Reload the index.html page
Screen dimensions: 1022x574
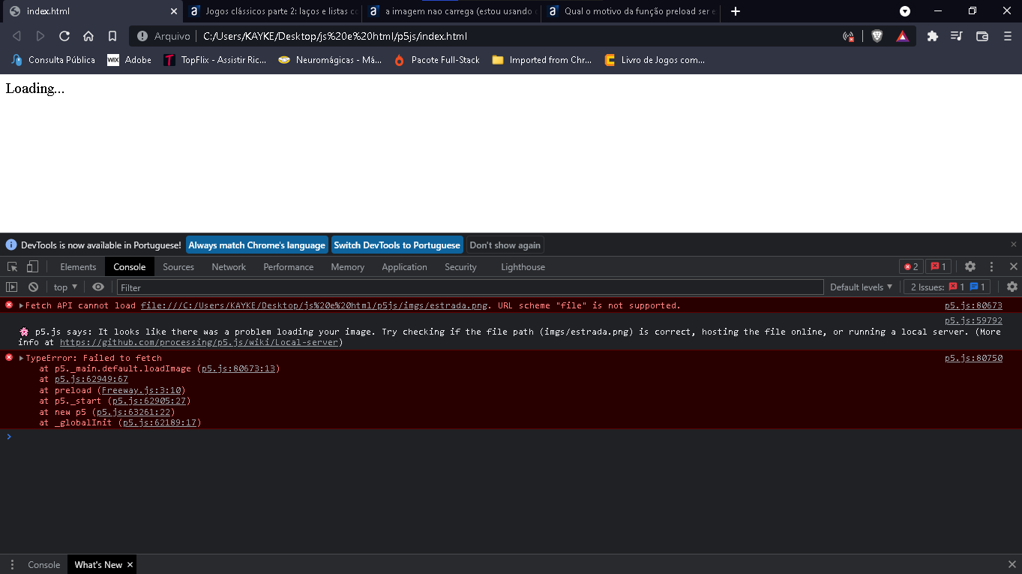(64, 36)
